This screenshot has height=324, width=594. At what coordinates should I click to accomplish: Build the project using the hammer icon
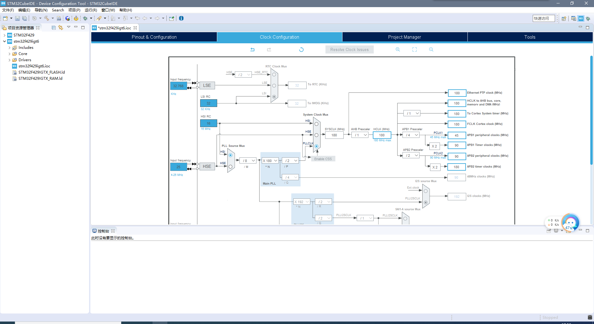[x=46, y=18]
